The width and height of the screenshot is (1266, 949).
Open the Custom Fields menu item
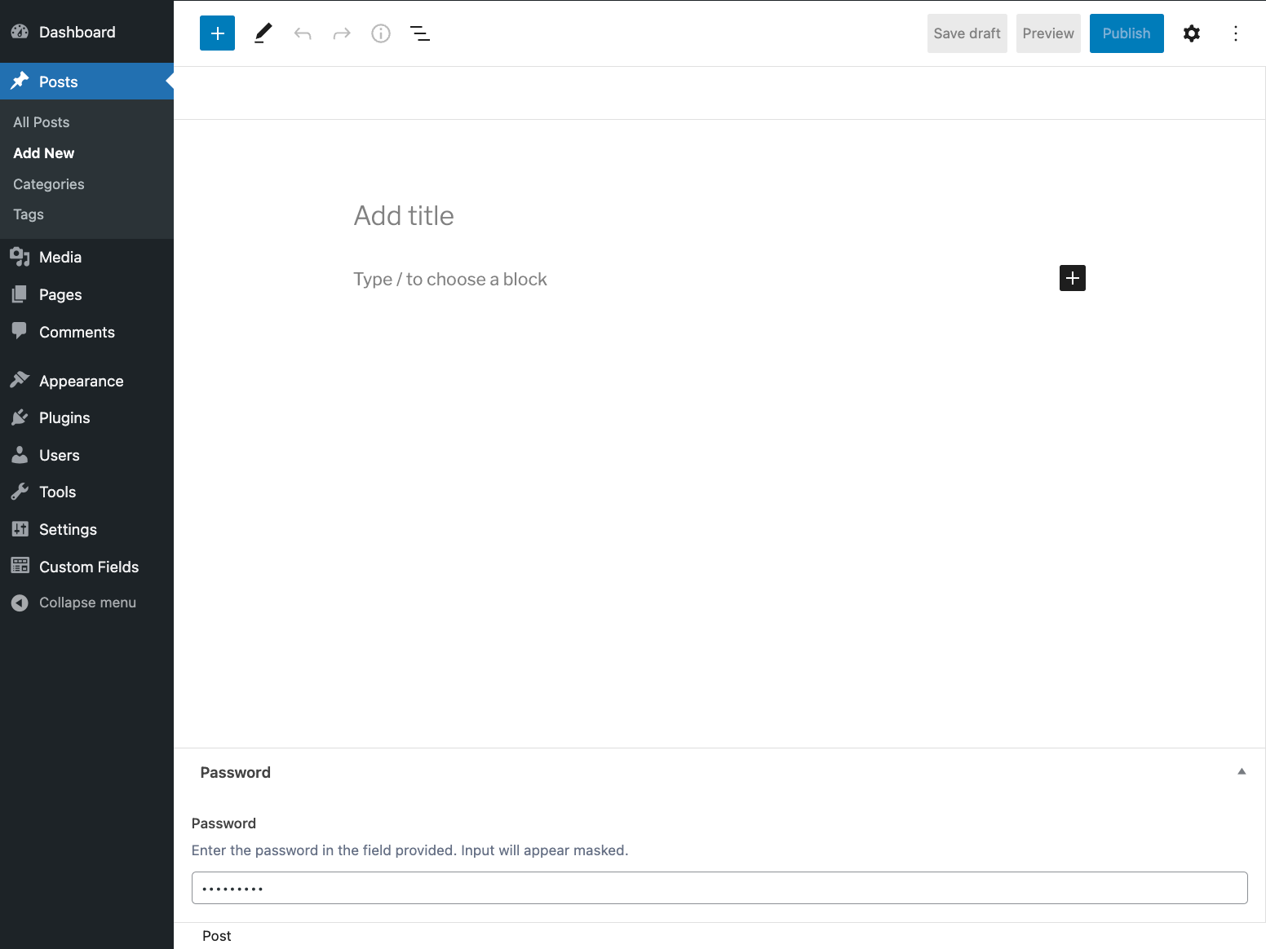click(x=89, y=566)
